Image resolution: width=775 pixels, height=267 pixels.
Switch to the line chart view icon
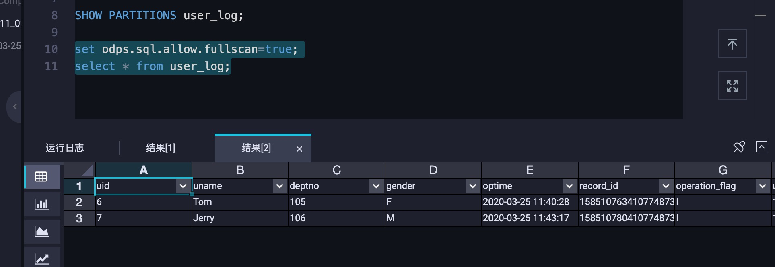click(x=41, y=258)
